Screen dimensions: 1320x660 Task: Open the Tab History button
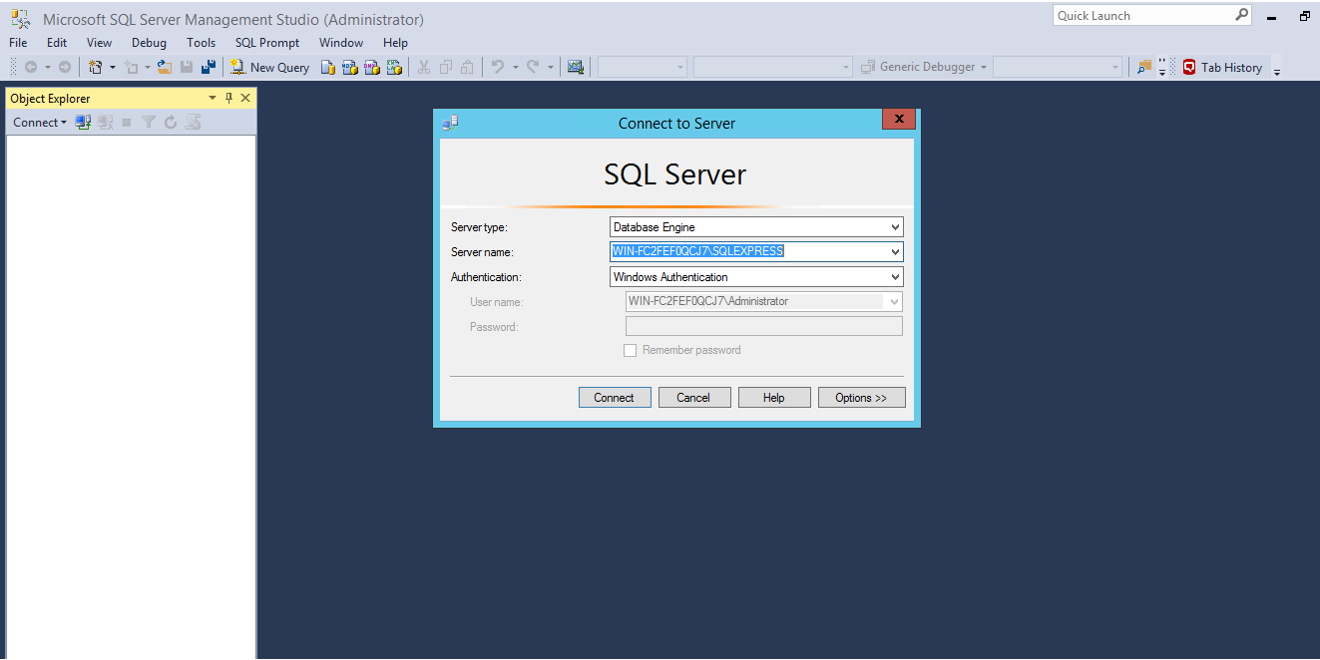pos(1222,68)
